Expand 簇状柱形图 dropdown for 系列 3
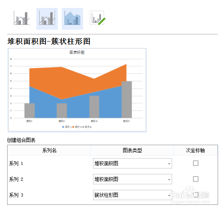222x210 pixels. click(133, 195)
